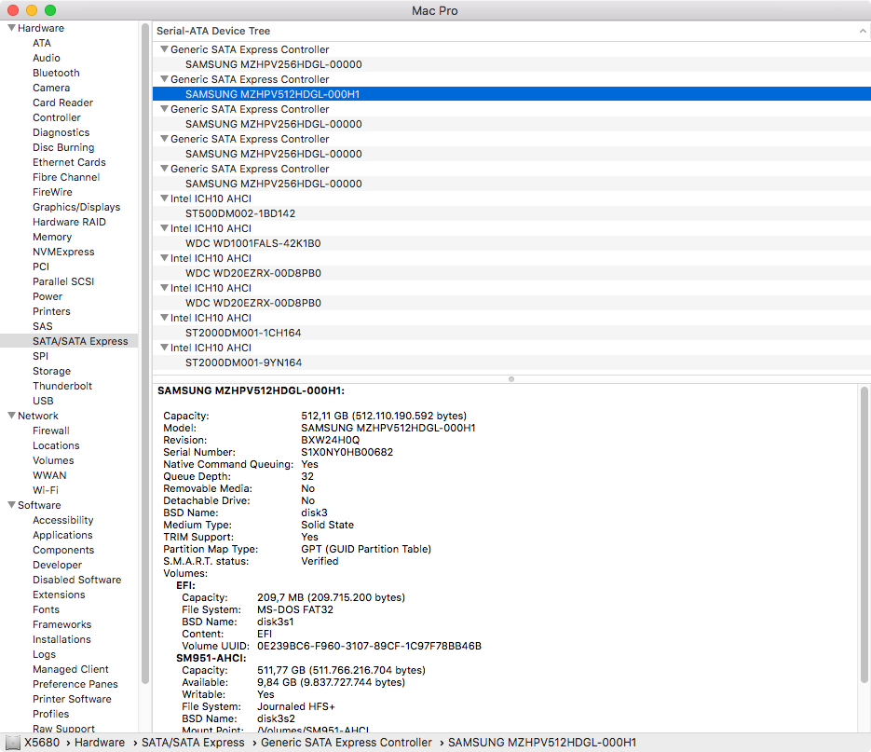The image size is (871, 752).
Task: Click SATA/SATA Express in path bar
Action: click(193, 743)
